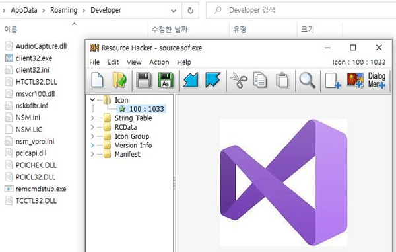Screen dimensions: 396x252
Task: Collapse the Icon tree node
Action: point(92,100)
